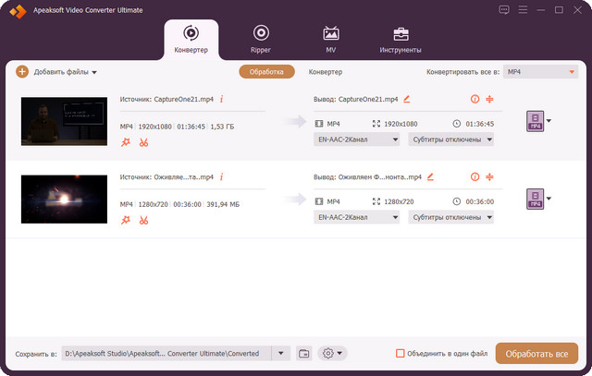Select the second video thumbnail
Image resolution: width=592 pixels, height=376 pixels.
pyautogui.click(x=58, y=199)
